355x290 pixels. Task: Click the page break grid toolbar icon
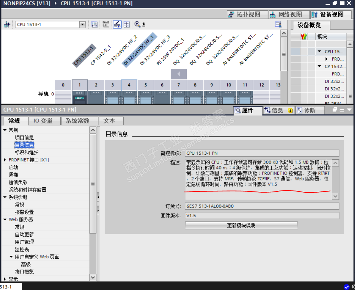(126, 24)
